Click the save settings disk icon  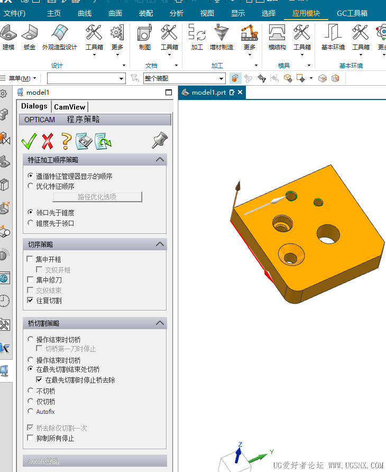[84, 141]
